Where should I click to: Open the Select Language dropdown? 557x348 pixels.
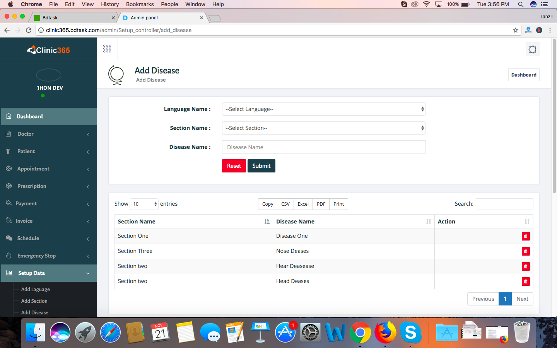pos(324,109)
